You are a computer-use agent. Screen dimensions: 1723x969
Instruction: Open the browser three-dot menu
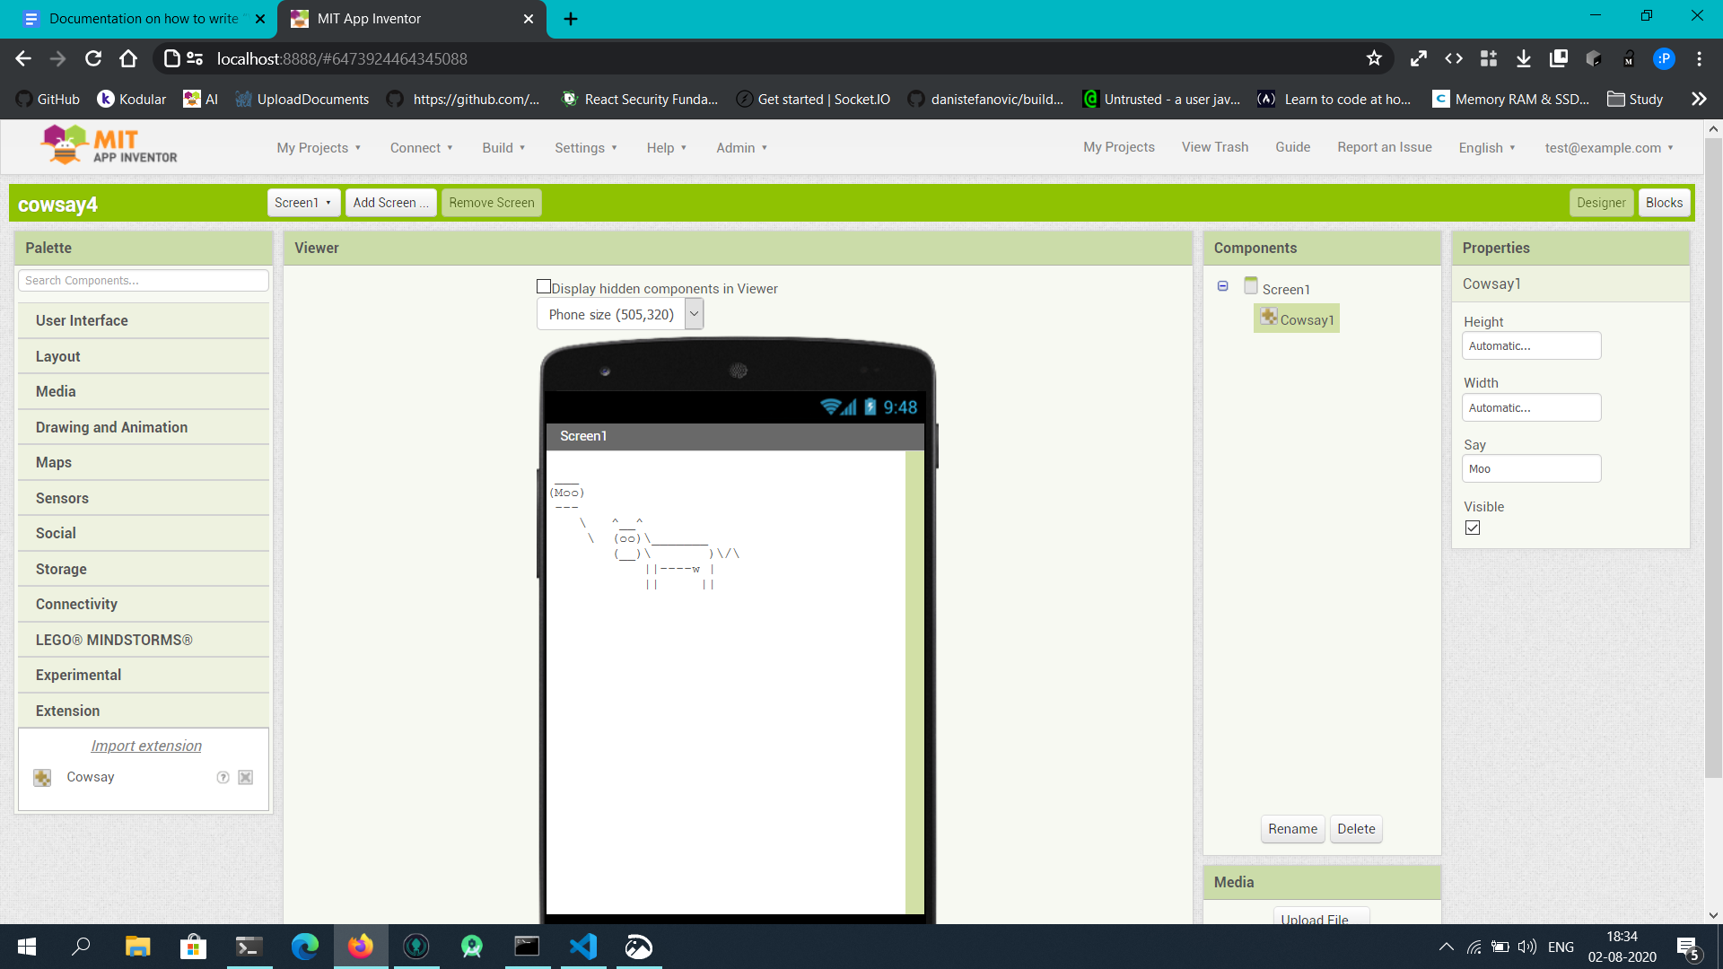(1699, 58)
